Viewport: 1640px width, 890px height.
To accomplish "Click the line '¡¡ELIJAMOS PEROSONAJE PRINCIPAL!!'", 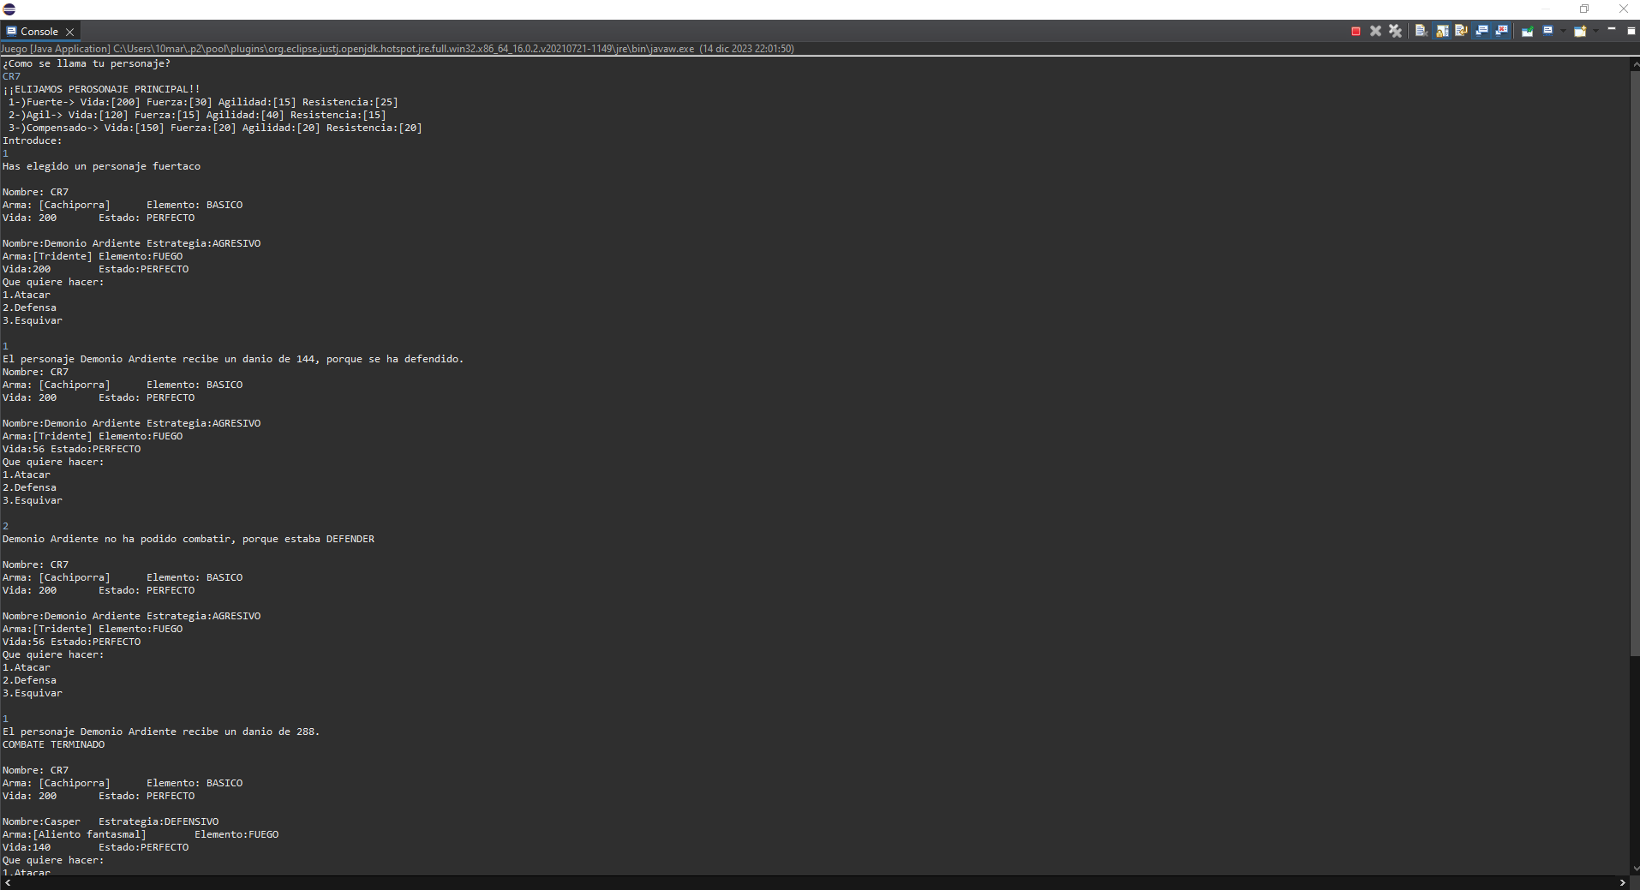I will tap(101, 89).
